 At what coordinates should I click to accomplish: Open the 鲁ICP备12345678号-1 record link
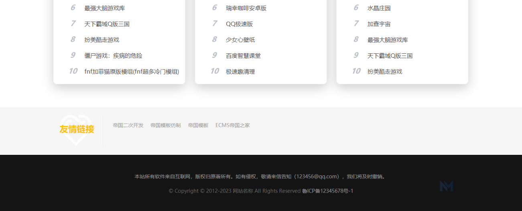point(327,191)
